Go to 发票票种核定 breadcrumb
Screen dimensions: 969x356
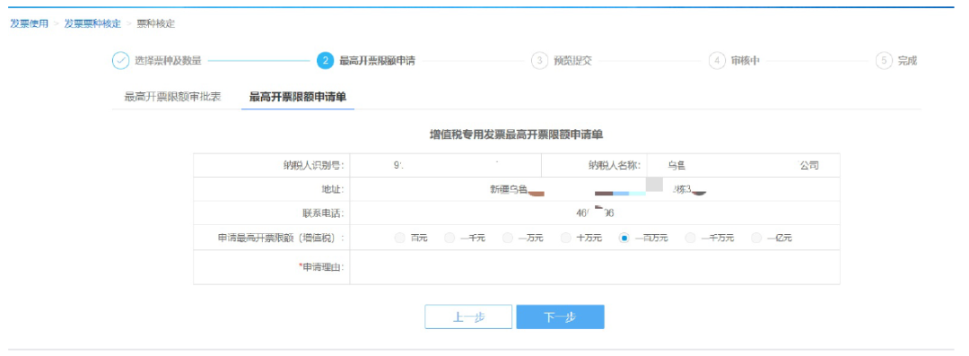[x=92, y=24]
